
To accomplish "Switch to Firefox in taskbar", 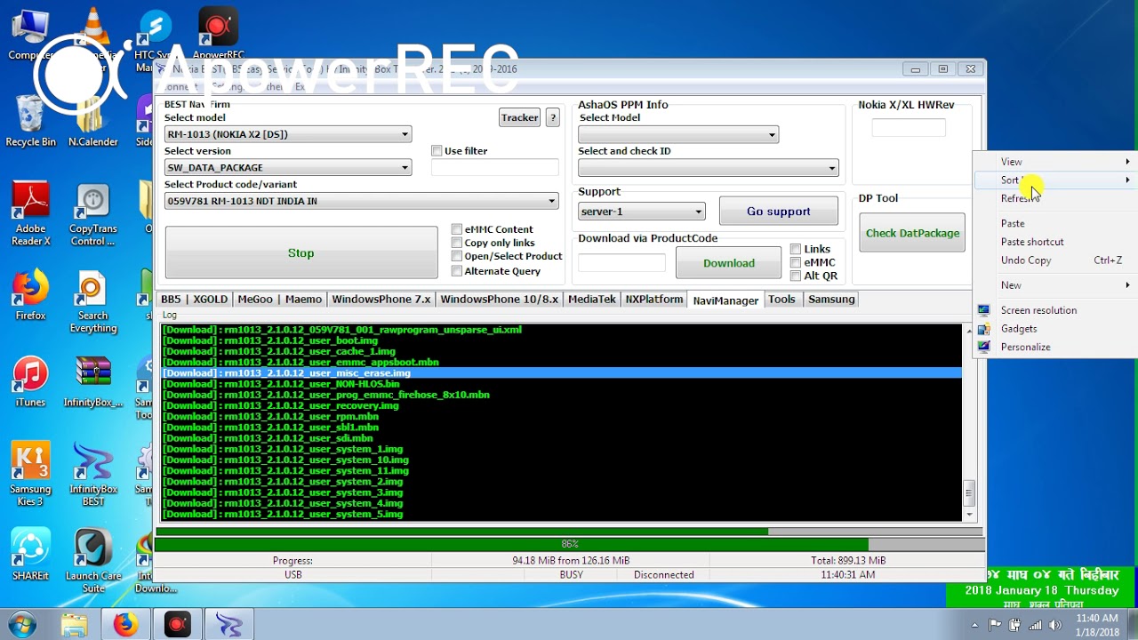I will (x=125, y=625).
